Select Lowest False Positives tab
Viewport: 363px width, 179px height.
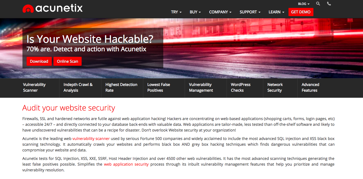[x=159, y=88]
